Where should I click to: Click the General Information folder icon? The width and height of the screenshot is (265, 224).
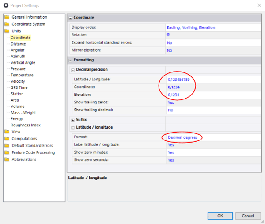point(7,17)
